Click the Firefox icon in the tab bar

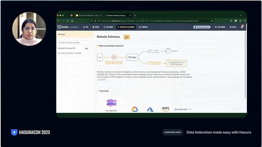coord(71,16)
